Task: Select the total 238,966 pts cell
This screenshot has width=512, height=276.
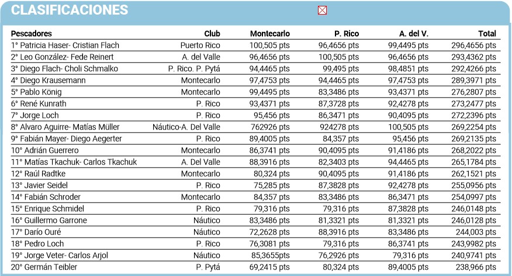Action: [476, 267]
